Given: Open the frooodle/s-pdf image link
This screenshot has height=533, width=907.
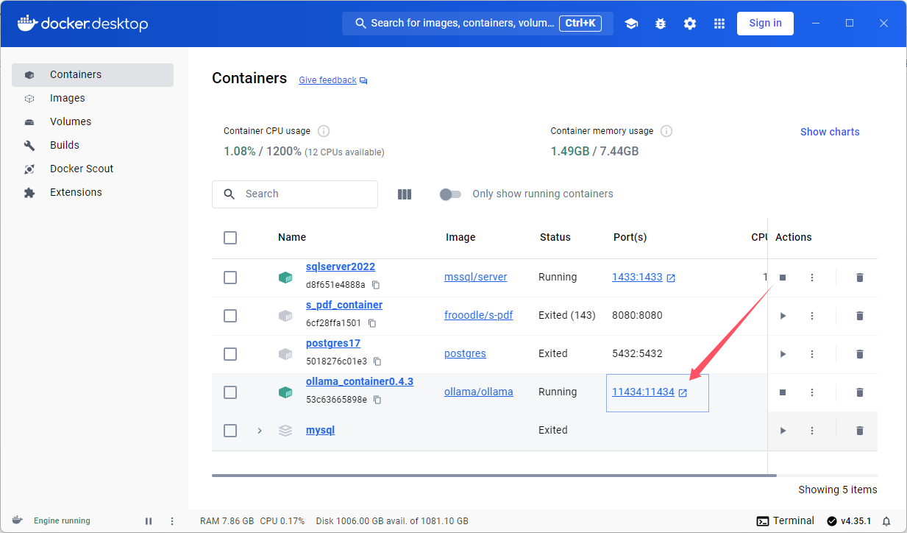Looking at the screenshot, I should [x=479, y=316].
